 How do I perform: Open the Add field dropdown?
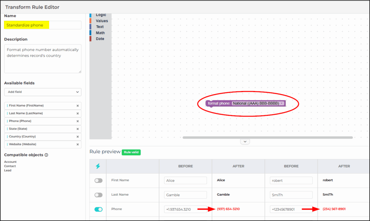coord(43,92)
